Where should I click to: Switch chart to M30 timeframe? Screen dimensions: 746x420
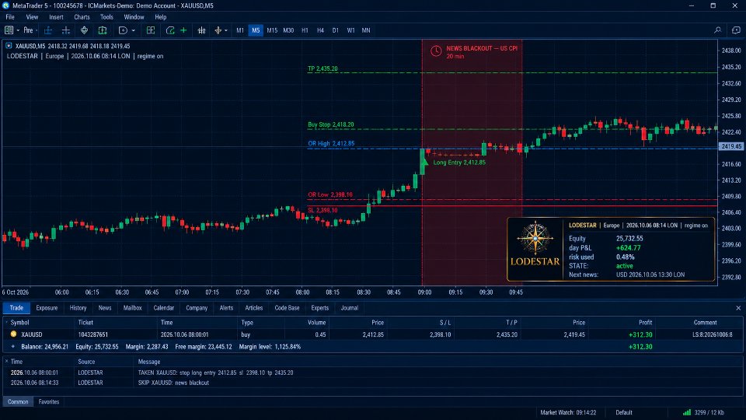pyautogui.click(x=288, y=30)
